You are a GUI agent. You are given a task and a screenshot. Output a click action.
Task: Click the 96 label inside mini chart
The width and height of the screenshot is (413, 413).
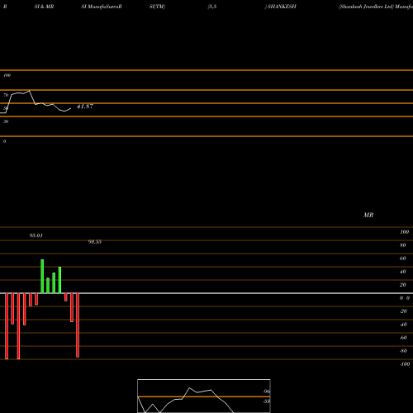[266, 392]
